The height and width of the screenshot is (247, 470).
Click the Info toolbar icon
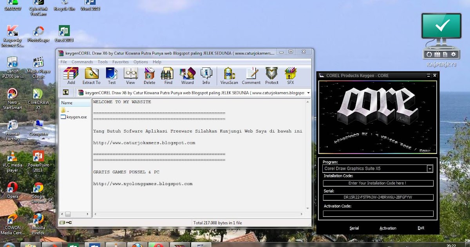tap(206, 76)
